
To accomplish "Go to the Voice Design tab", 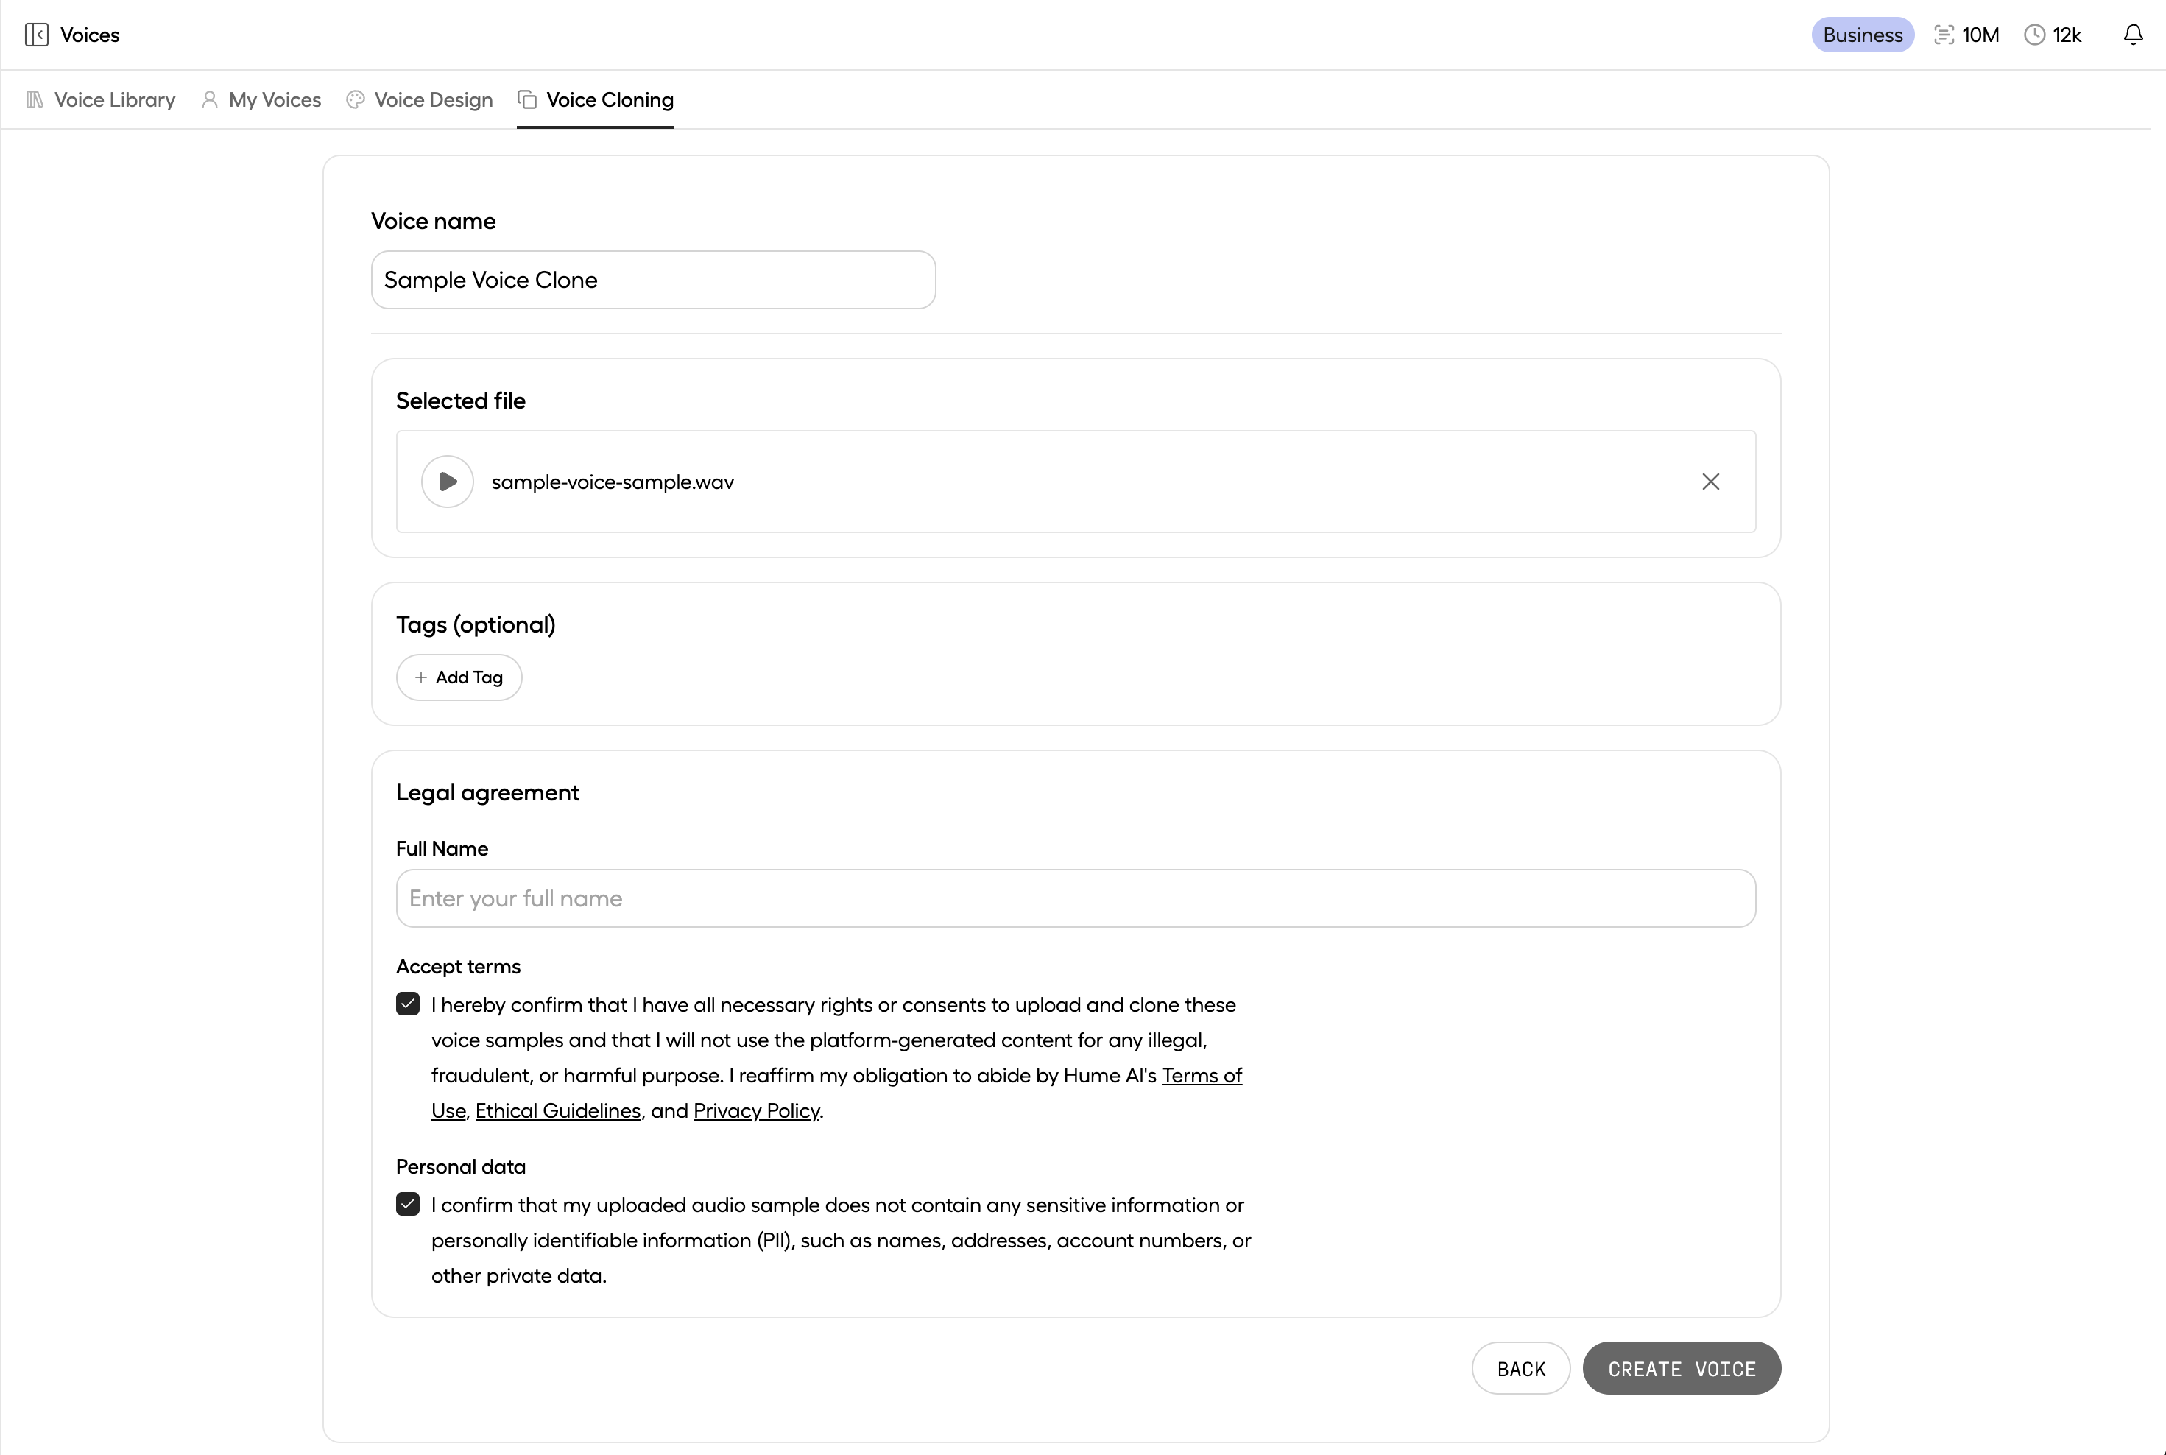I will 420,100.
